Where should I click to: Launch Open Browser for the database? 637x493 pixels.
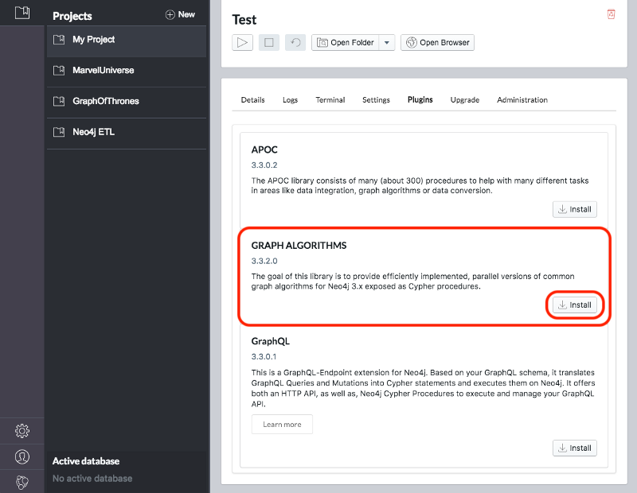tap(437, 43)
